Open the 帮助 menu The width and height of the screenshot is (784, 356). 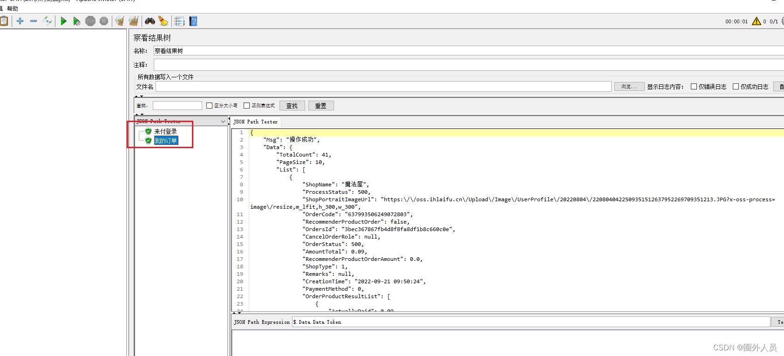[13, 8]
